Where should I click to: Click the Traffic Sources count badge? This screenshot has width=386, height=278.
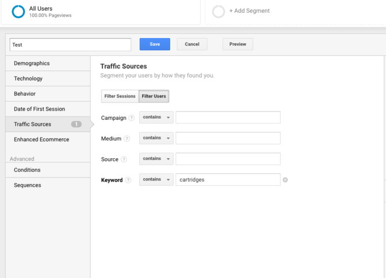pyautogui.click(x=76, y=124)
